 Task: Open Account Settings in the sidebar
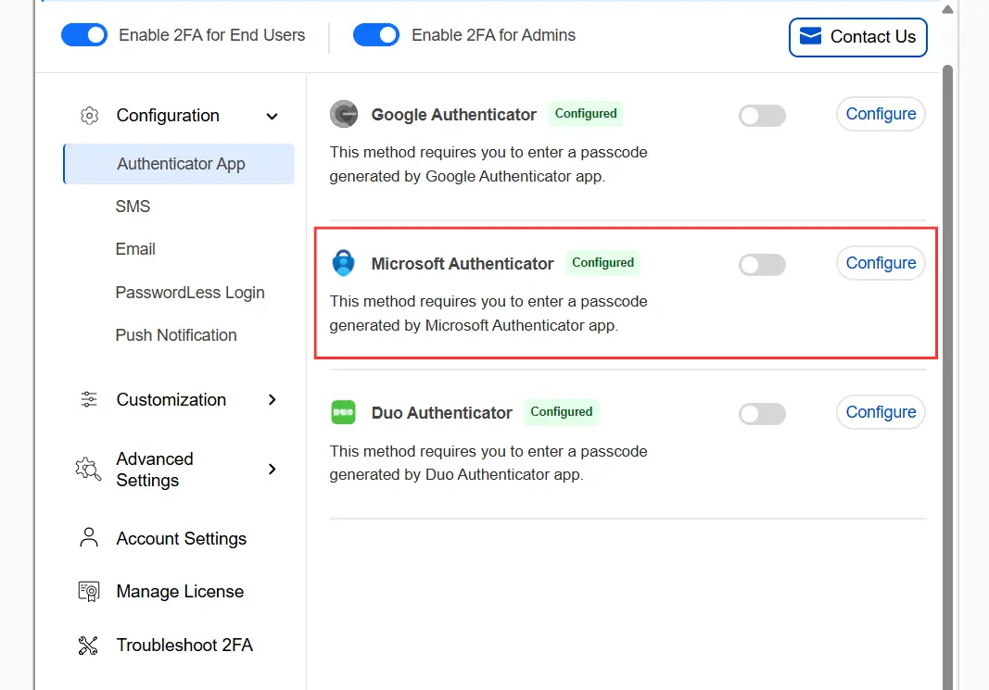pos(182,538)
